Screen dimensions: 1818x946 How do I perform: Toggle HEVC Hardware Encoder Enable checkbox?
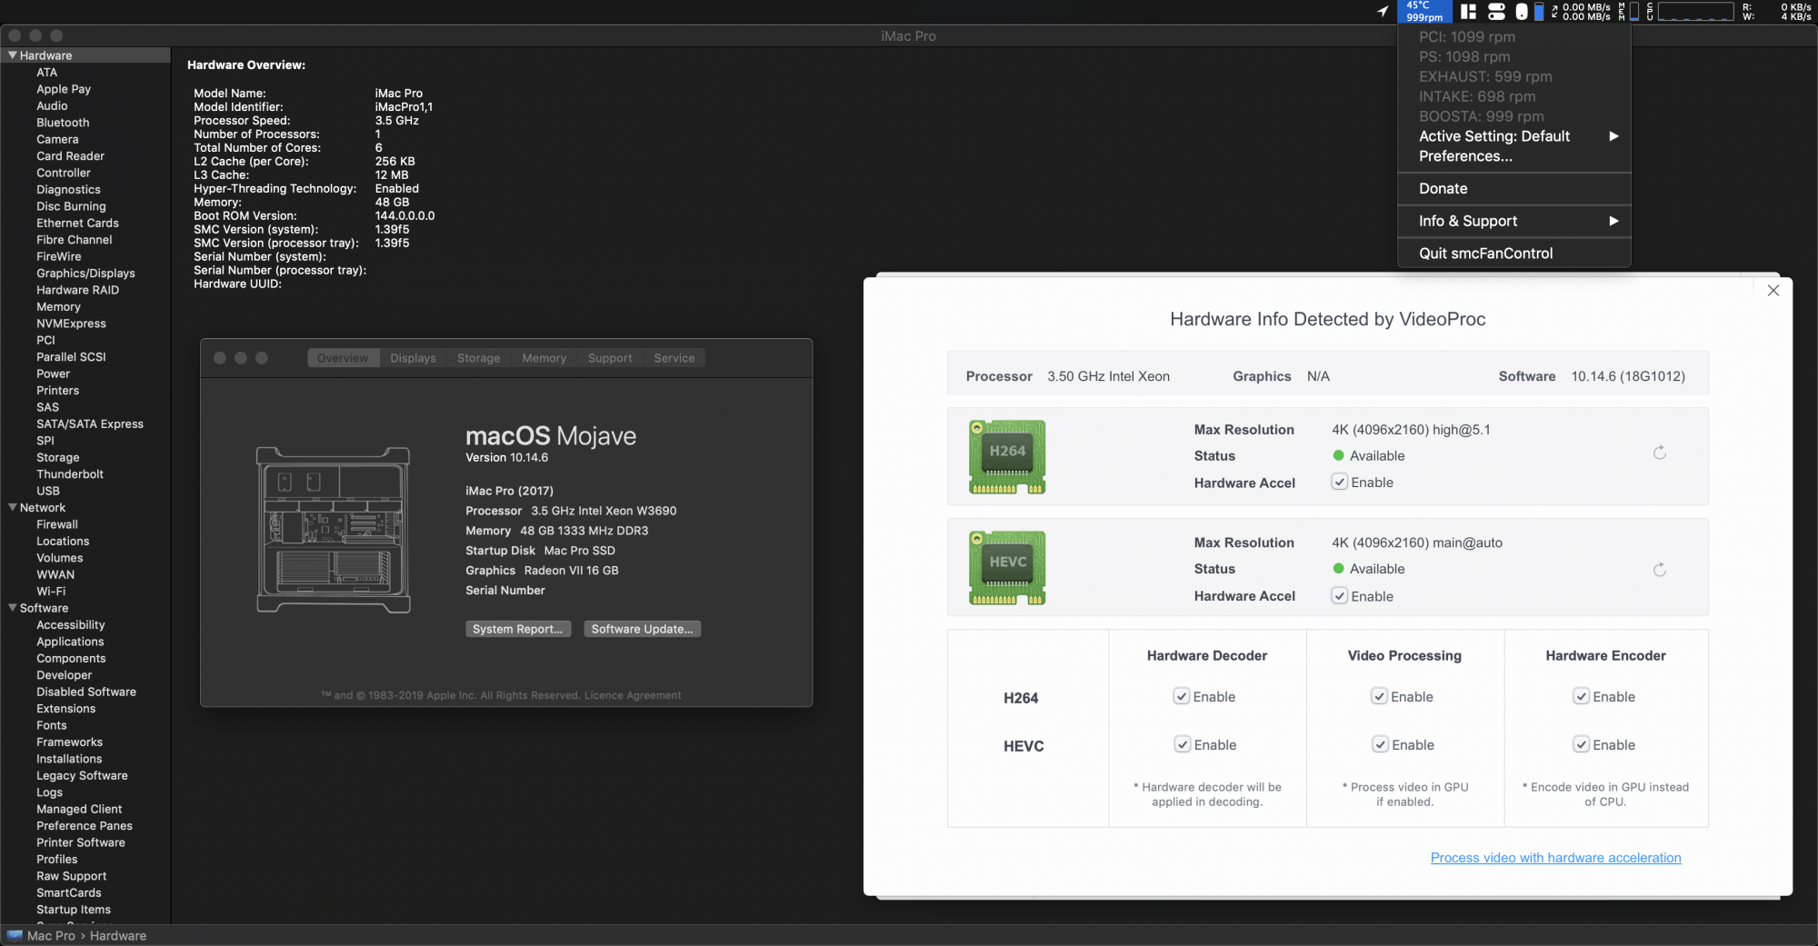click(x=1582, y=744)
